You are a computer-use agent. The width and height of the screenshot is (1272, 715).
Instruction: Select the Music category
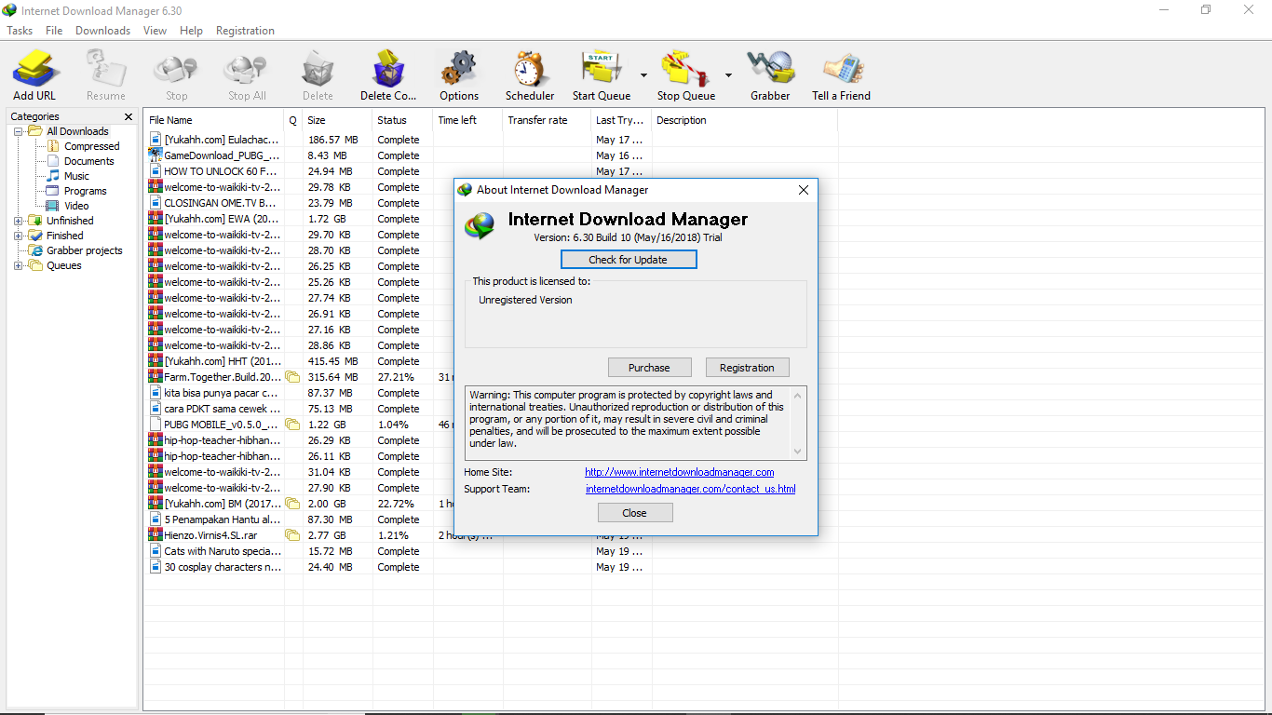[76, 176]
